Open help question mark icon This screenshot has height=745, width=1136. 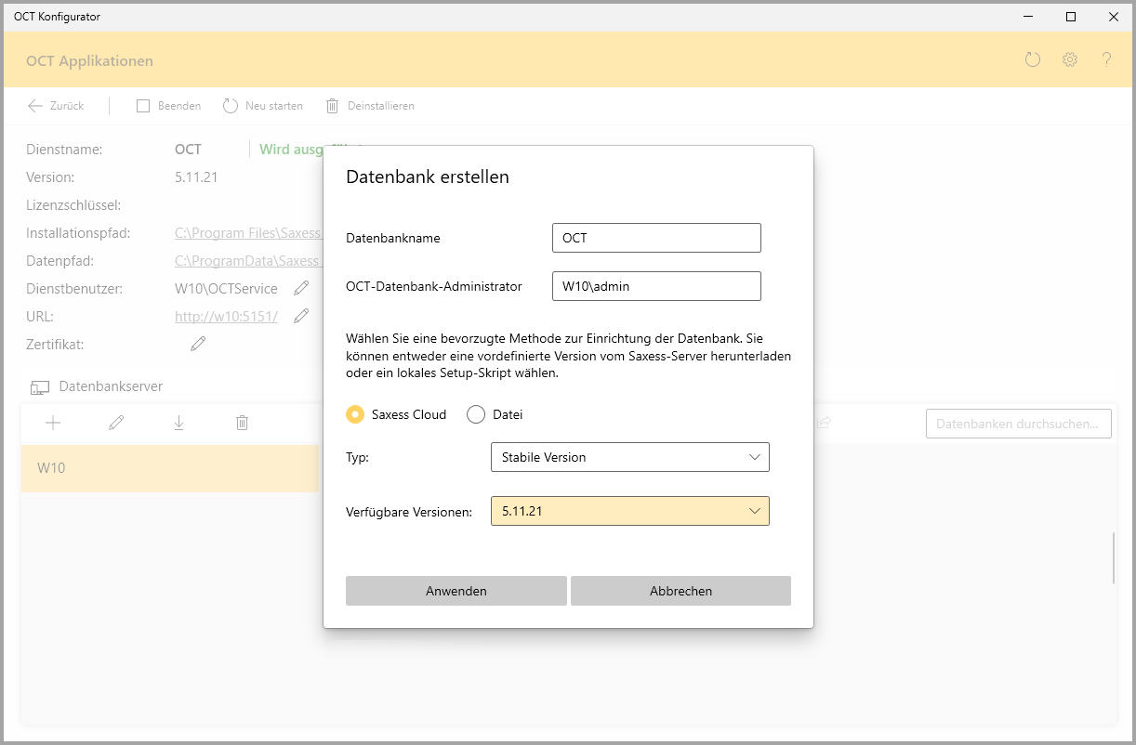[1106, 60]
